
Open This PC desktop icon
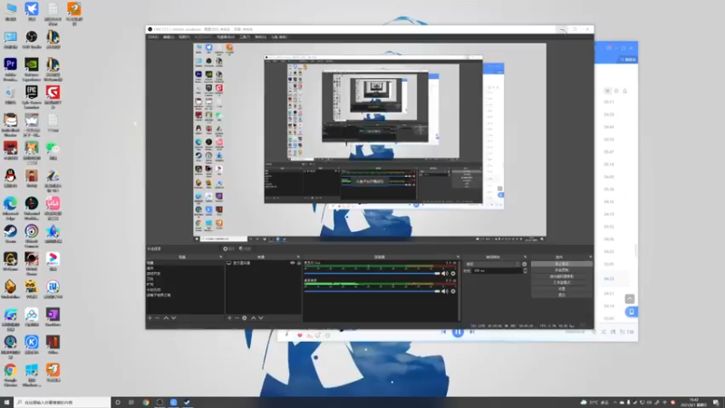coord(10,12)
